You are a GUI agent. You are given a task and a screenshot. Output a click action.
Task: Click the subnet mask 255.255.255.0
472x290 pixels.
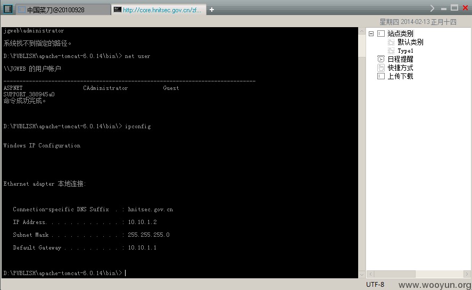pyautogui.click(x=148, y=235)
